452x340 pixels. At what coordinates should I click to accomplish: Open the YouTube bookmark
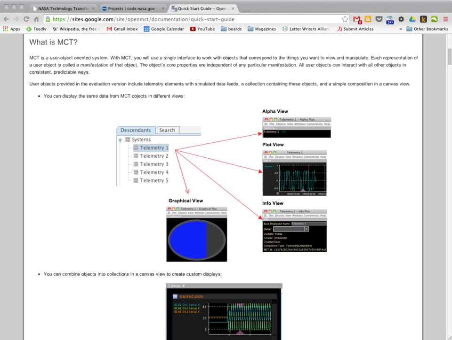pos(202,29)
